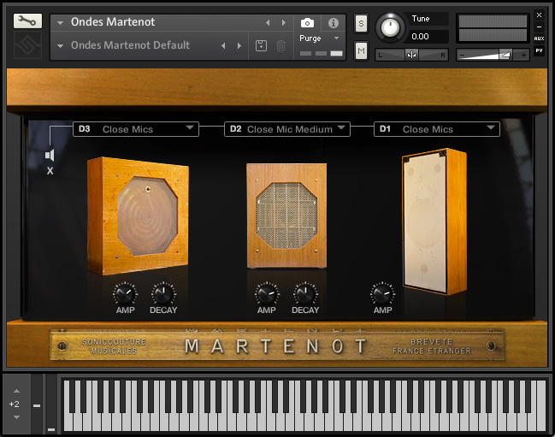The width and height of the screenshot is (555, 437).
Task: Select the D3 speaker with round resonator
Action: [138, 216]
